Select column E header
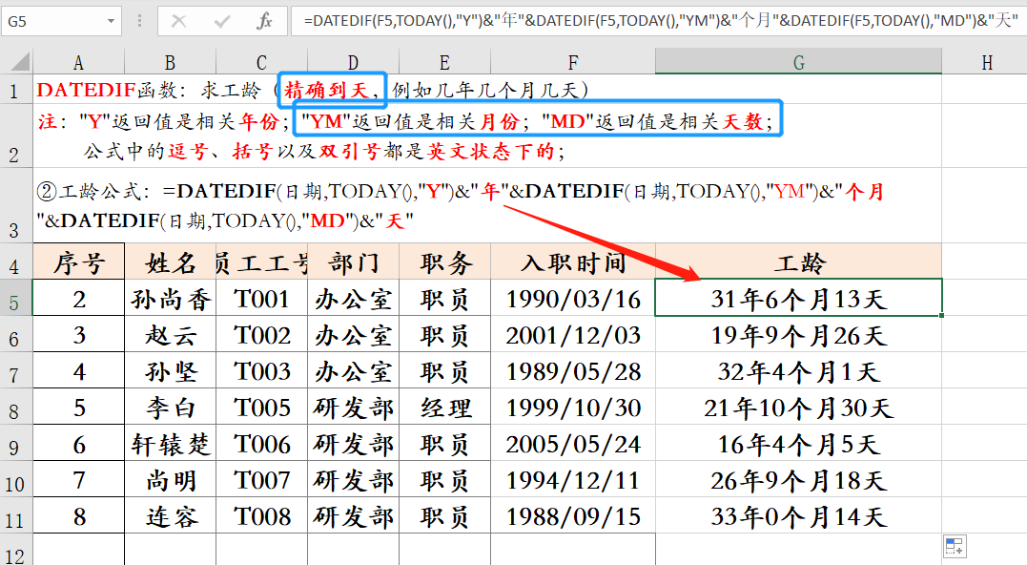Viewport: 1027px width, 565px height. pos(444,62)
